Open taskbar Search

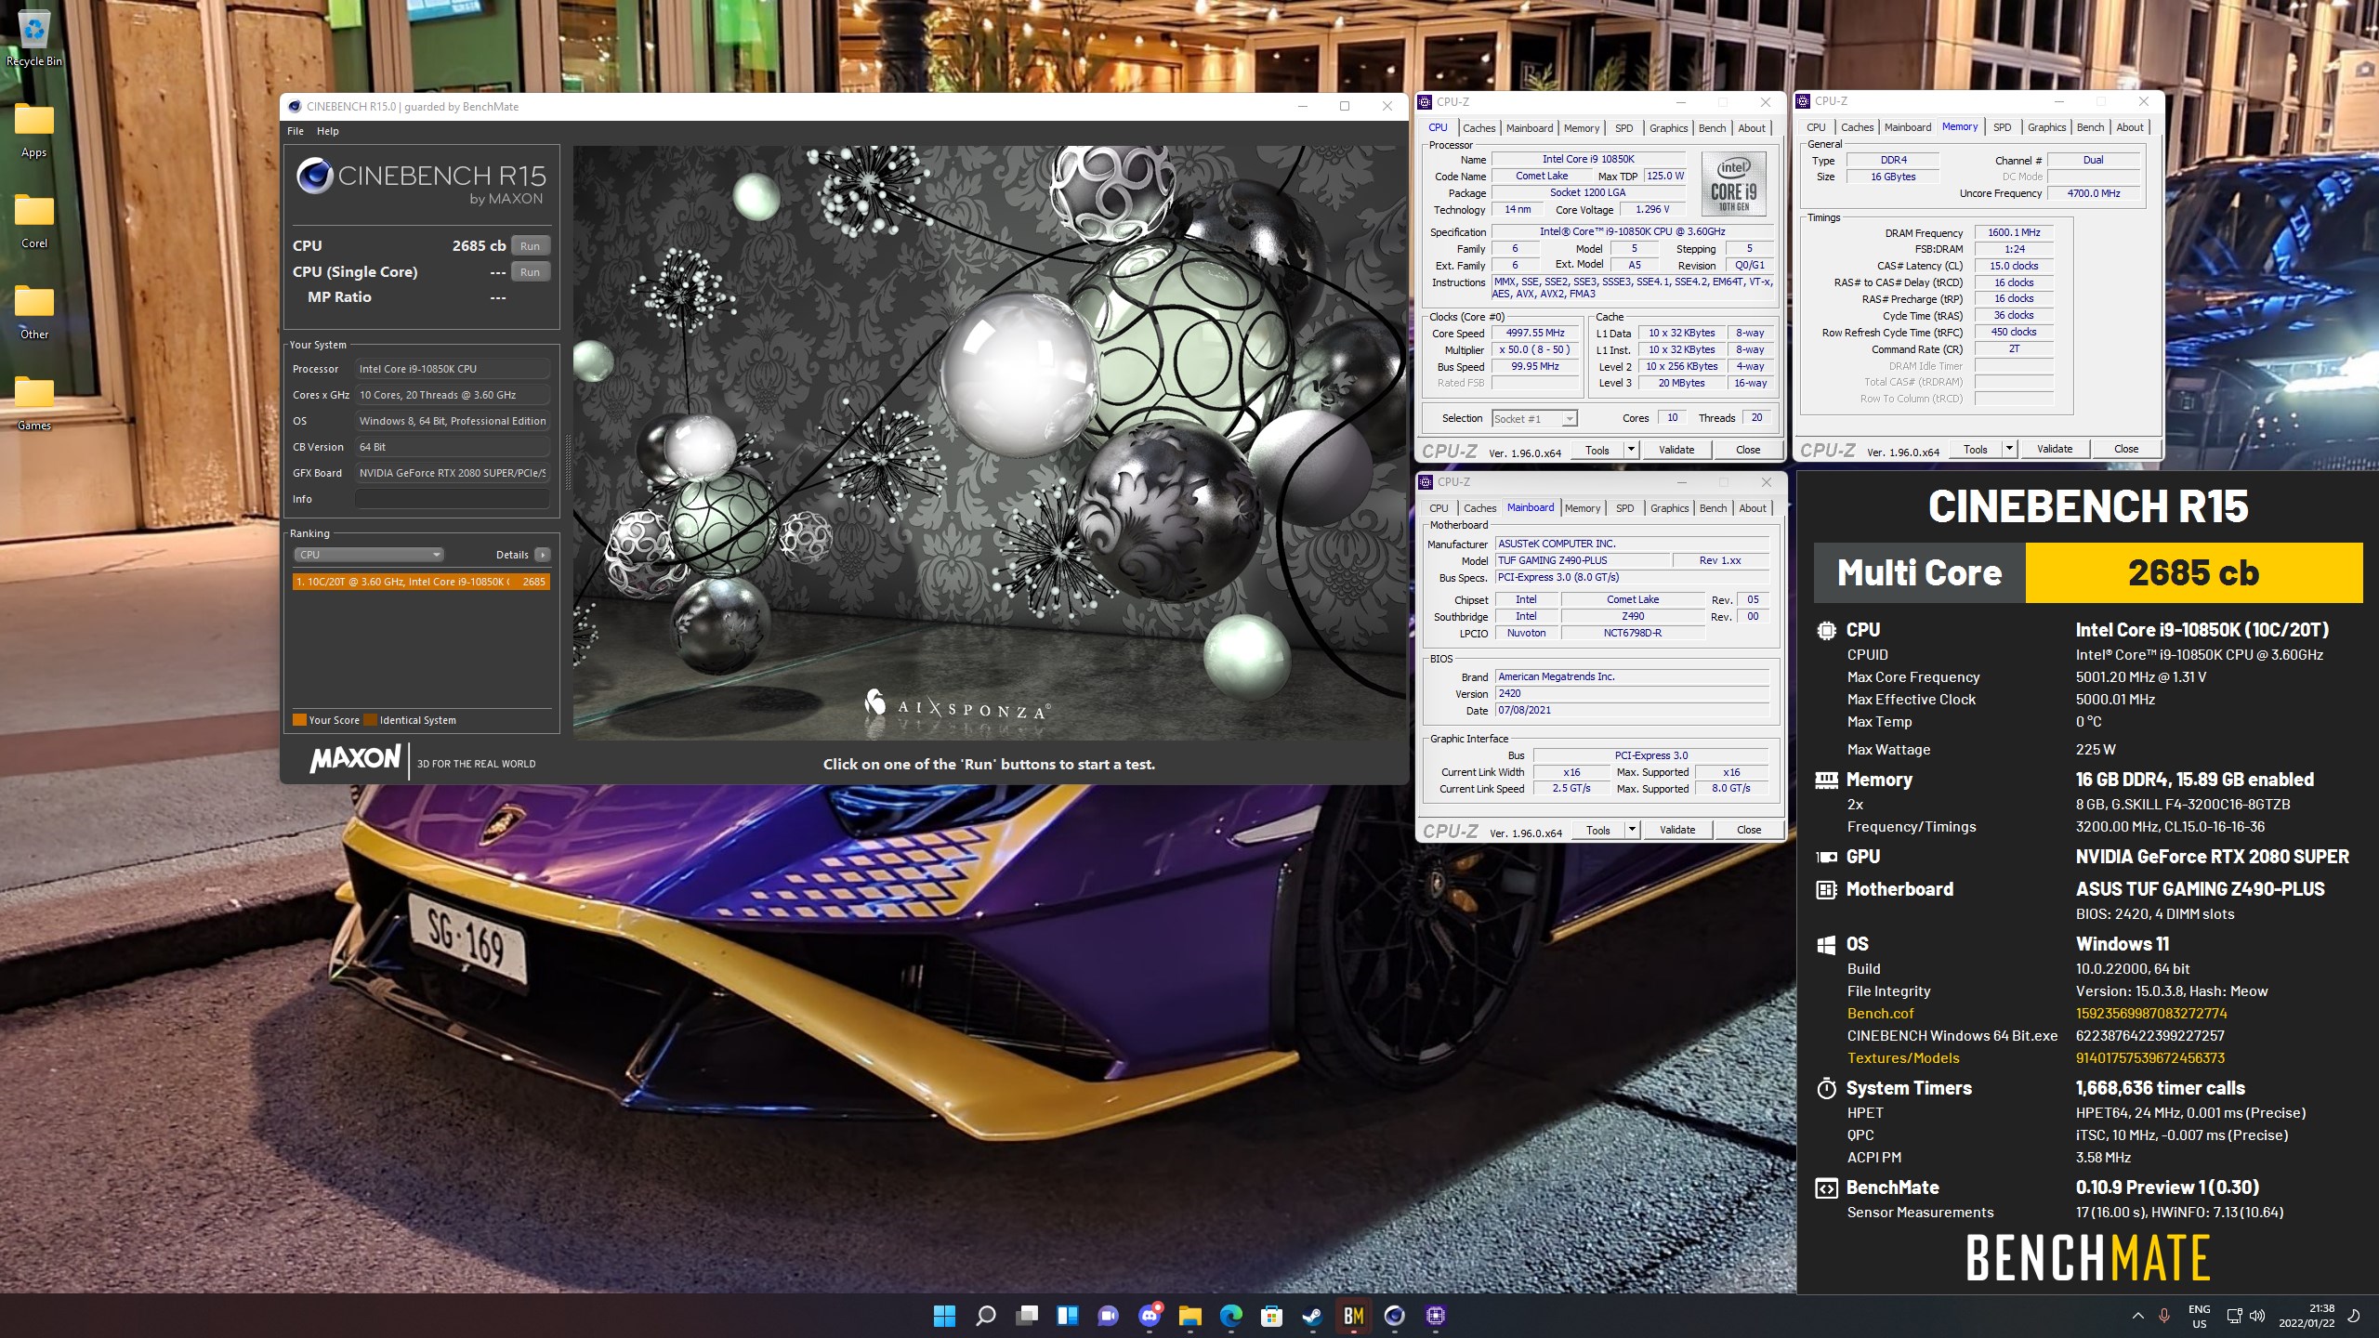click(986, 1316)
